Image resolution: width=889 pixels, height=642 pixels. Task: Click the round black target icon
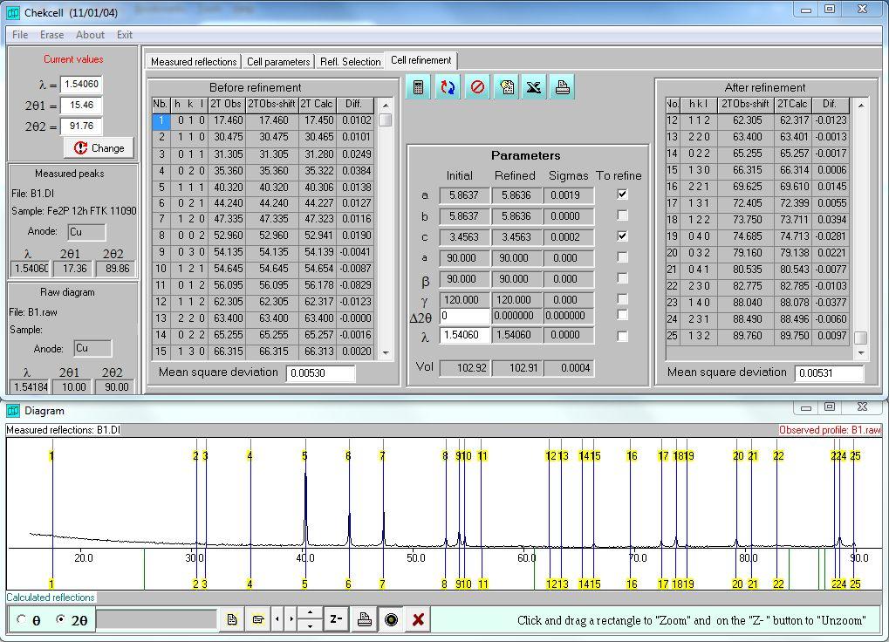coord(391,619)
